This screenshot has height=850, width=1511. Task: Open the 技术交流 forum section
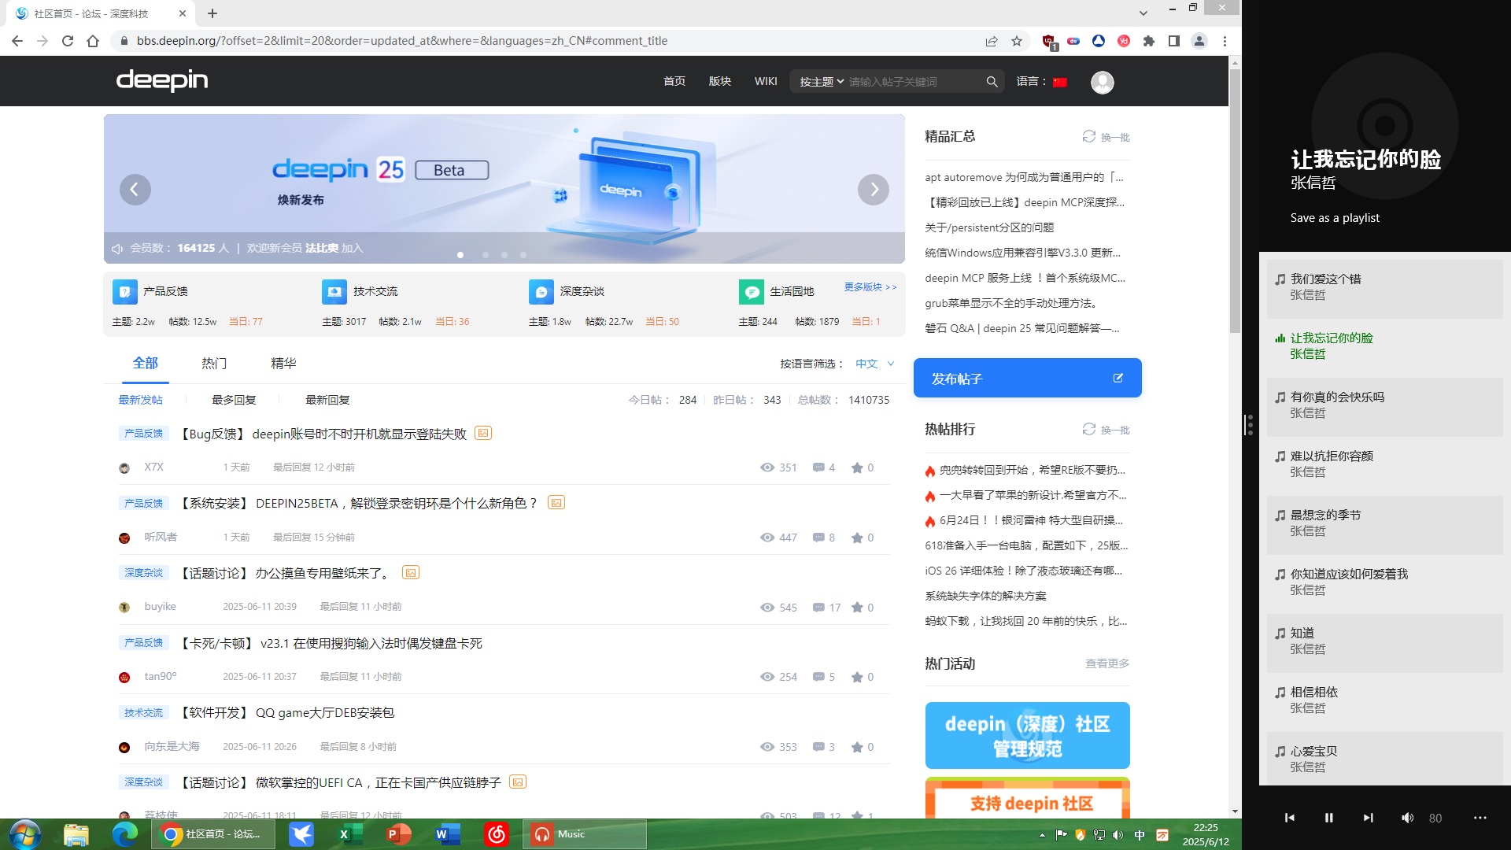375,291
